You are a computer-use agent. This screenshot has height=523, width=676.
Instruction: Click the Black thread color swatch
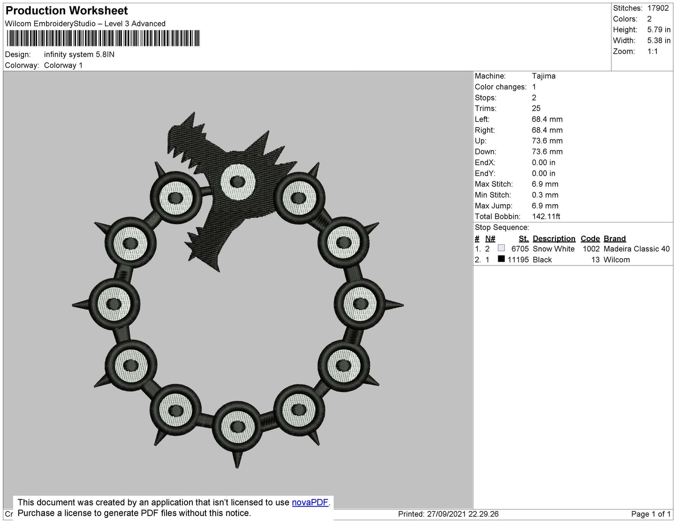(x=502, y=259)
